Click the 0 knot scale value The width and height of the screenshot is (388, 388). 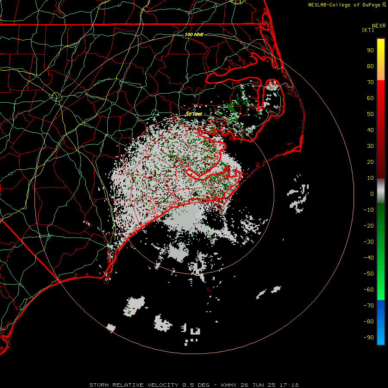[x=372, y=194]
